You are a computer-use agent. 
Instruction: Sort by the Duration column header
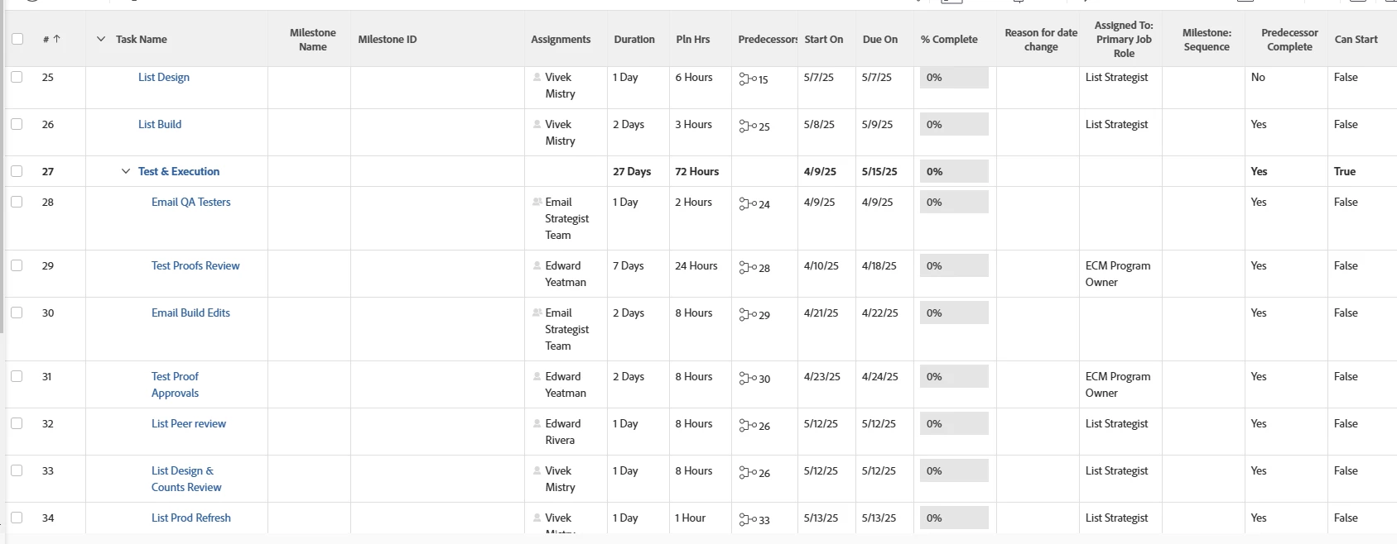[634, 39]
